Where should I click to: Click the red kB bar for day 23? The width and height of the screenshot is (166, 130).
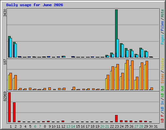pos(116,119)
